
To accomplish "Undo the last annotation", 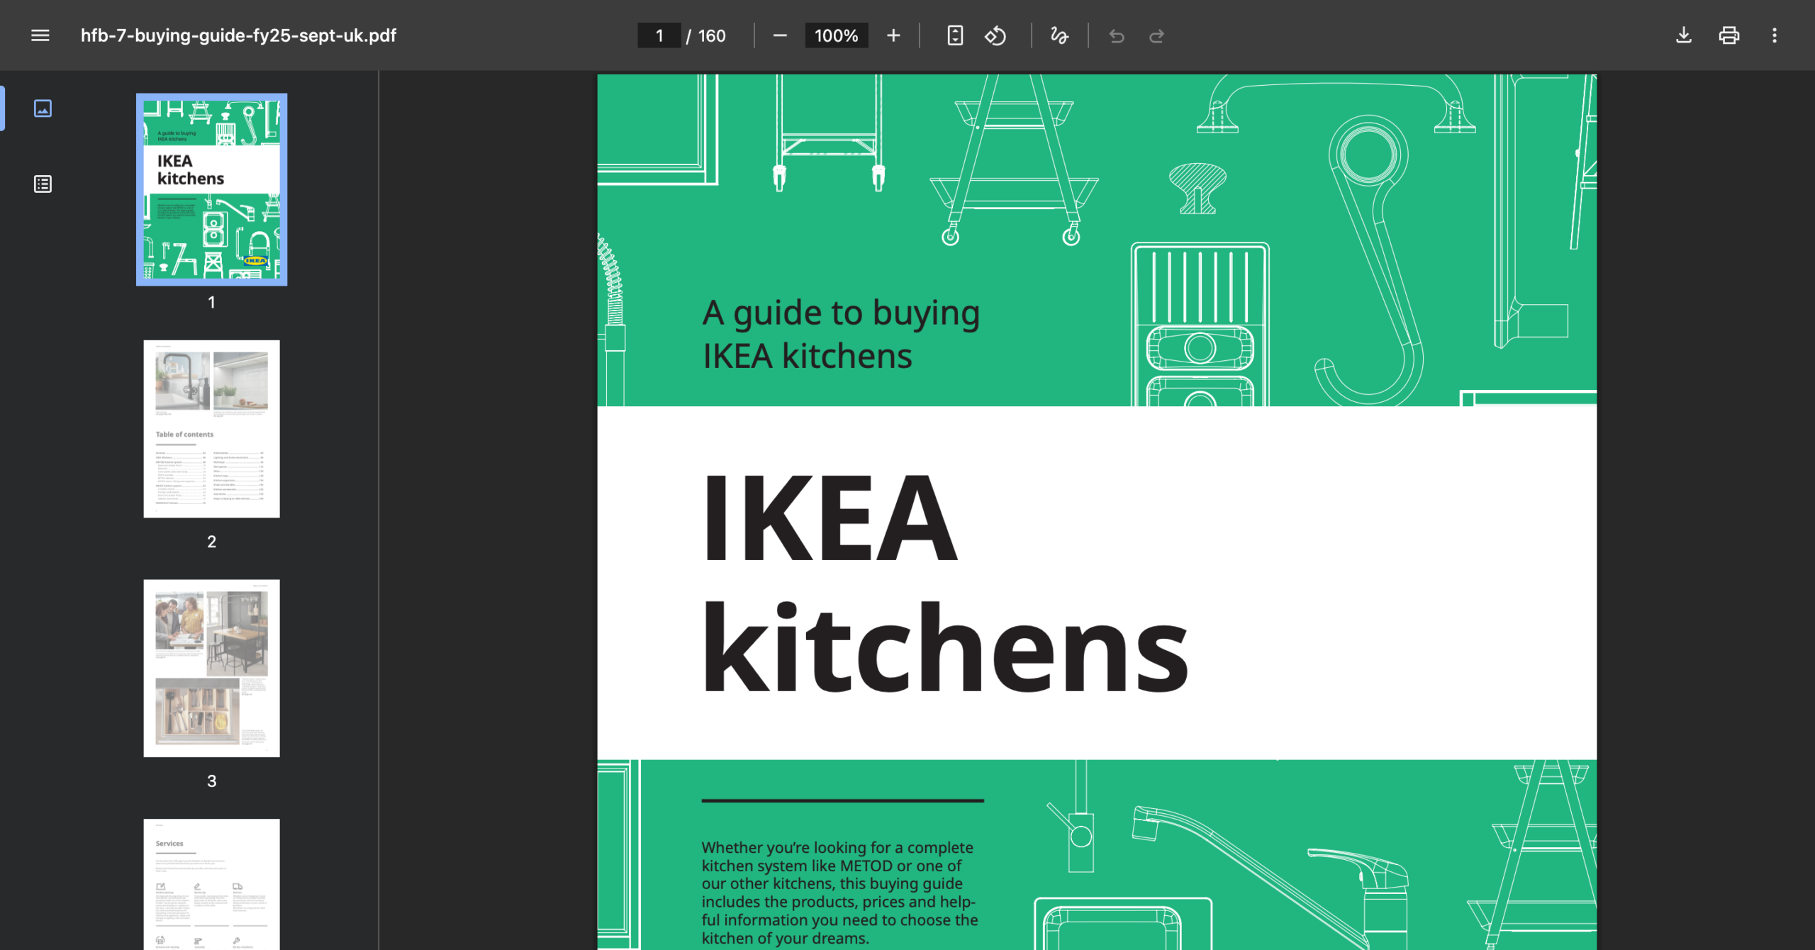I will point(1115,35).
